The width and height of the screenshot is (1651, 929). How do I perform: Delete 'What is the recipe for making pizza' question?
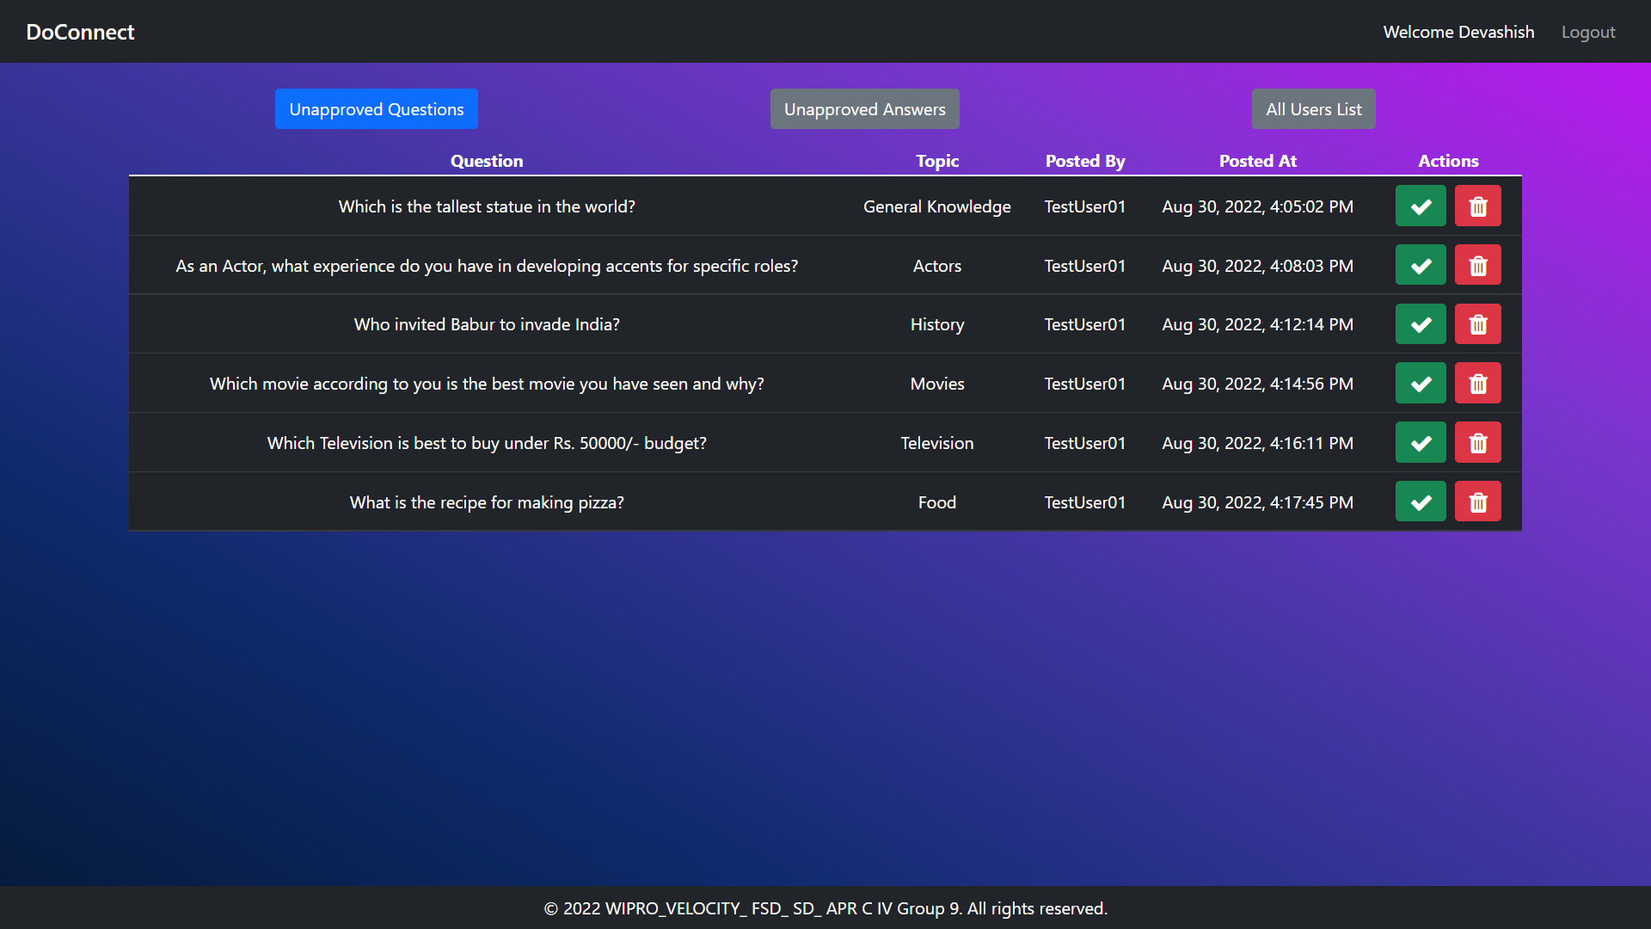(1477, 501)
